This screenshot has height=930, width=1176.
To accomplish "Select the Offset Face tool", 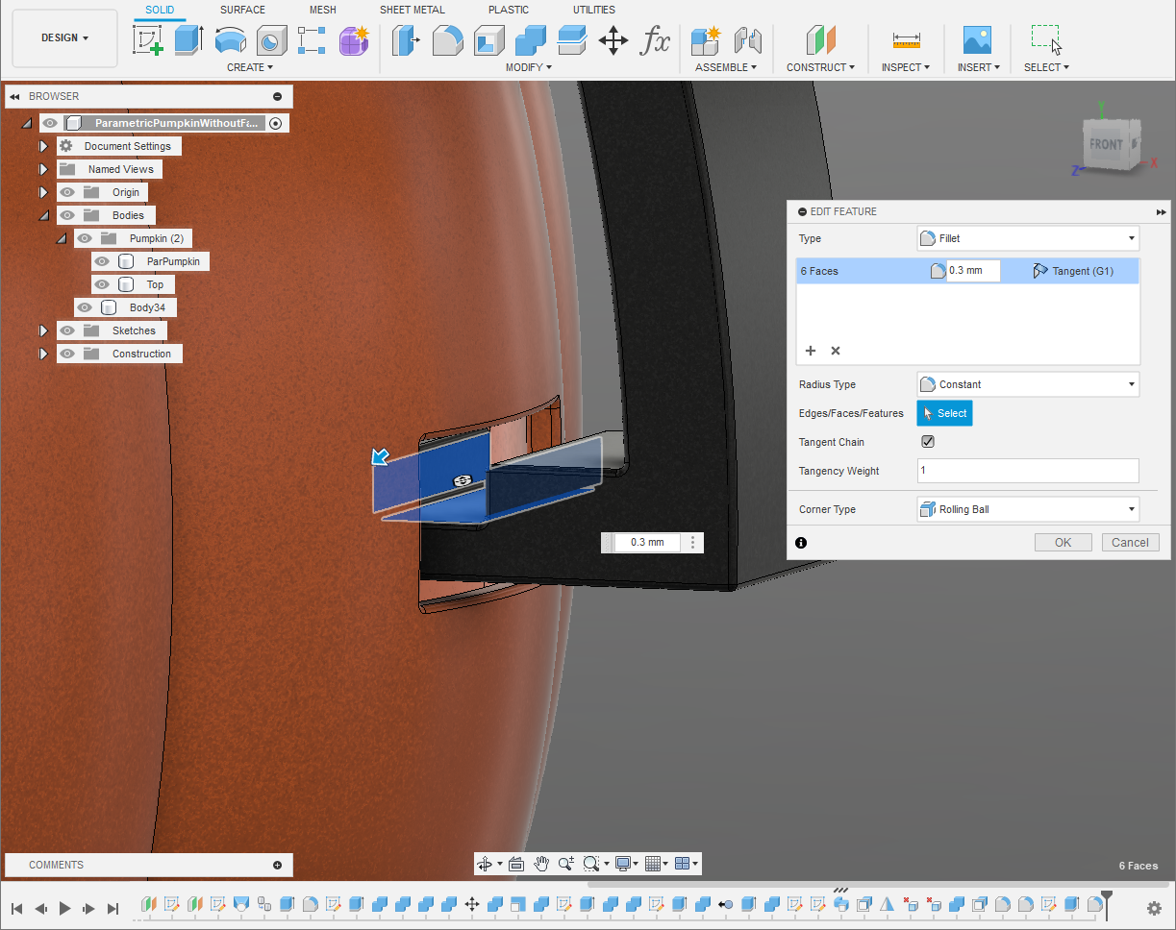I will click(x=572, y=40).
